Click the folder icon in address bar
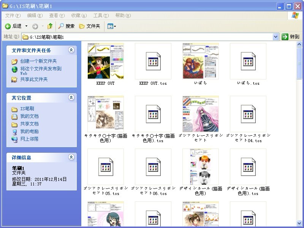The image size is (304, 228). (x=25, y=37)
